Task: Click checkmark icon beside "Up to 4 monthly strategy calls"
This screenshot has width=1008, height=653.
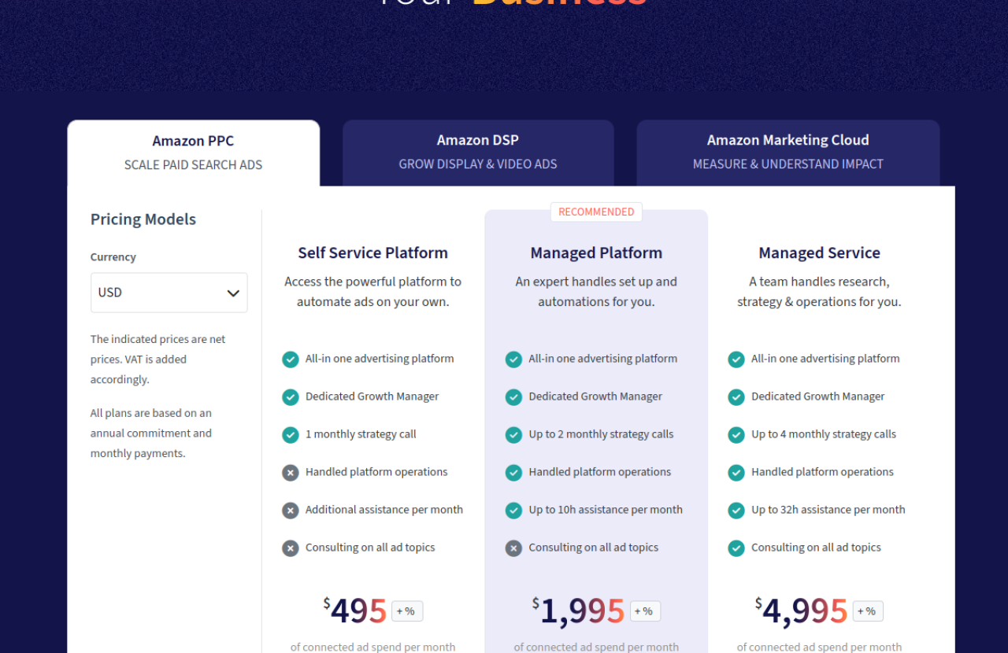Action: (736, 434)
